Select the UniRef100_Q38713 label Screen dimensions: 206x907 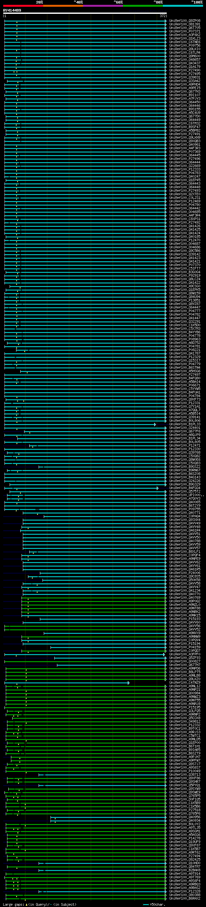pos(184,775)
